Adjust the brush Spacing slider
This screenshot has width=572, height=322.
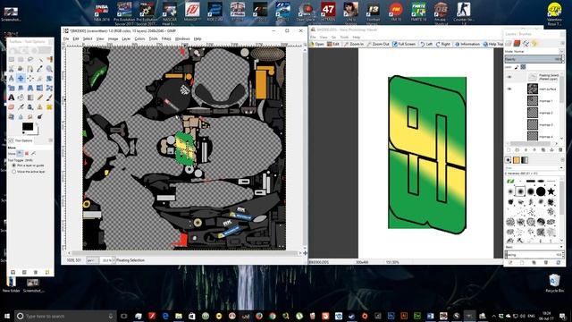(534, 254)
